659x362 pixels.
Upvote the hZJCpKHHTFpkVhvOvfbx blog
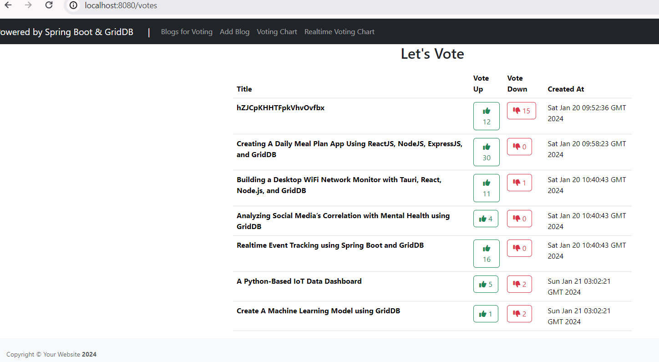pyautogui.click(x=486, y=116)
